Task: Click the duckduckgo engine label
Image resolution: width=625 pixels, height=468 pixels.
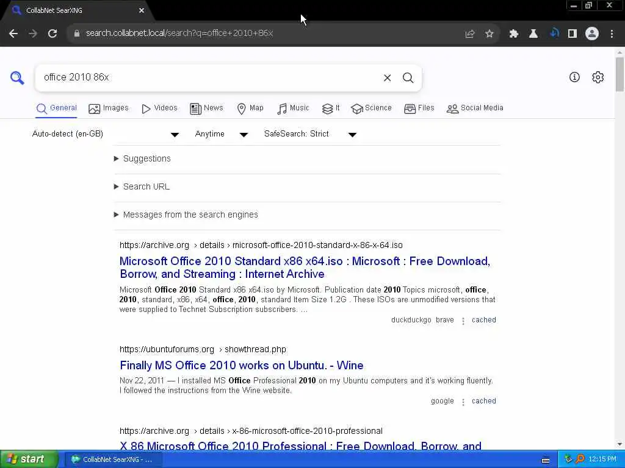Action: coord(411,320)
